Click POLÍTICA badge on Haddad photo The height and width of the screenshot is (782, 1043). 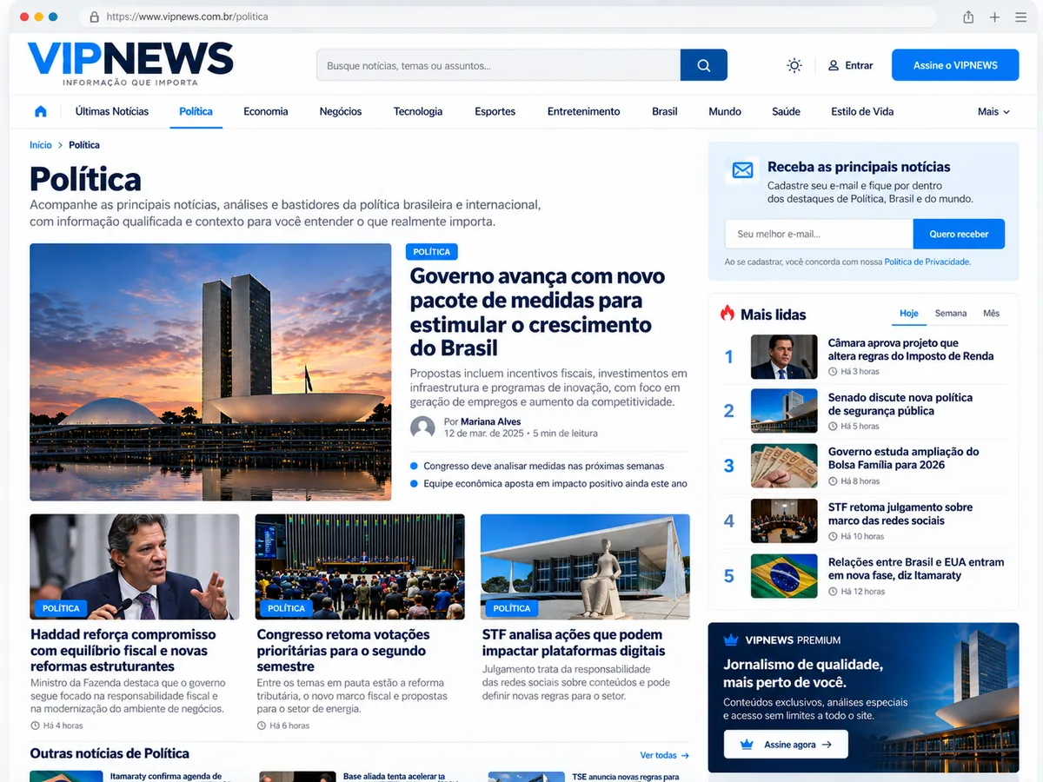click(x=61, y=608)
